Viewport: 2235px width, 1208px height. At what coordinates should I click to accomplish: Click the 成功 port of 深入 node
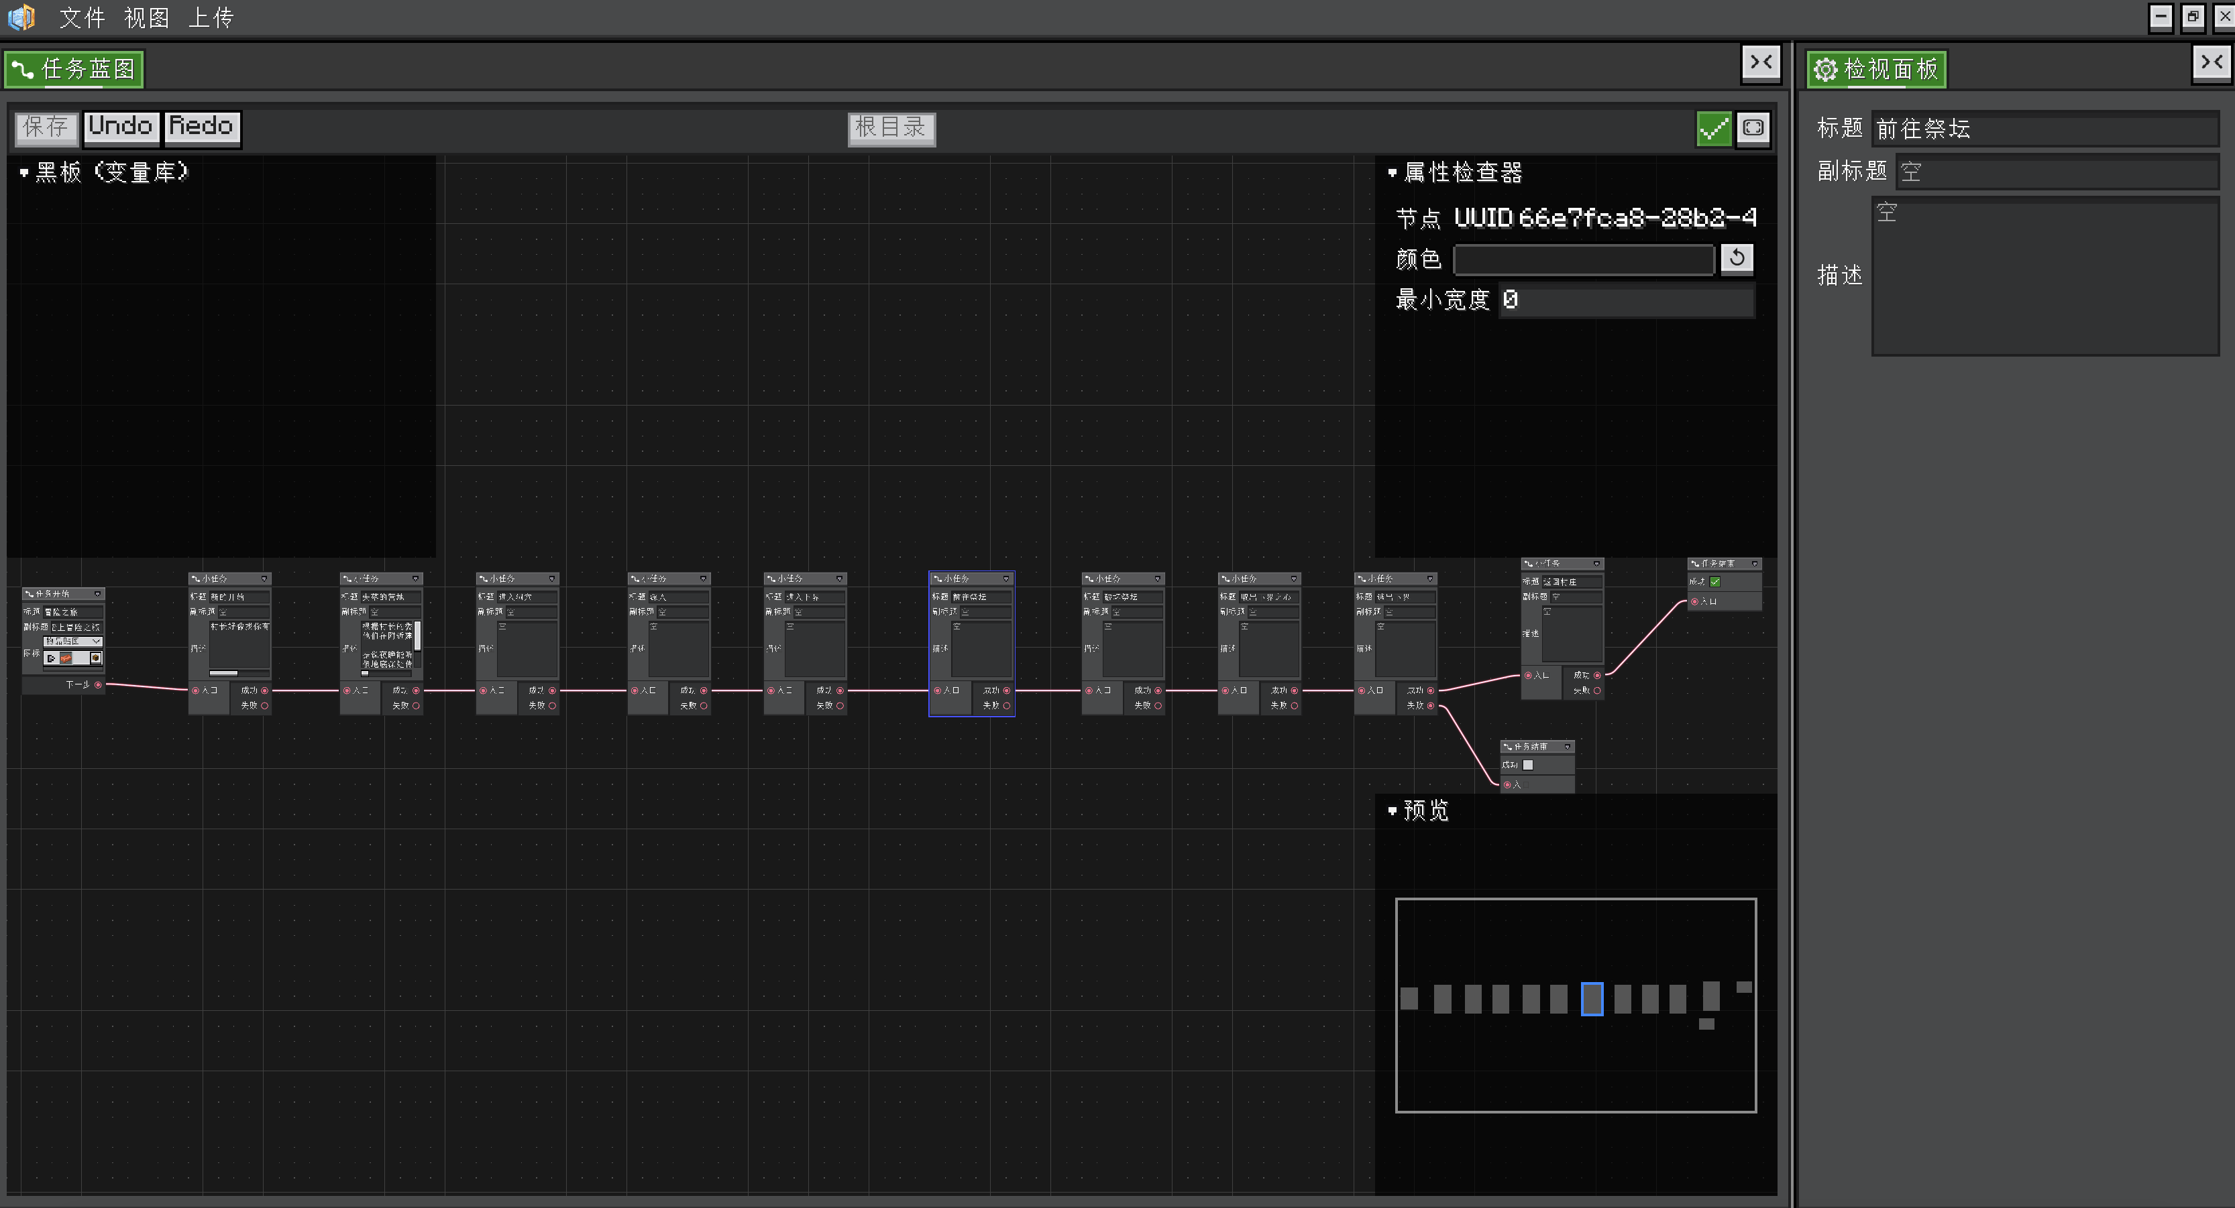point(704,690)
